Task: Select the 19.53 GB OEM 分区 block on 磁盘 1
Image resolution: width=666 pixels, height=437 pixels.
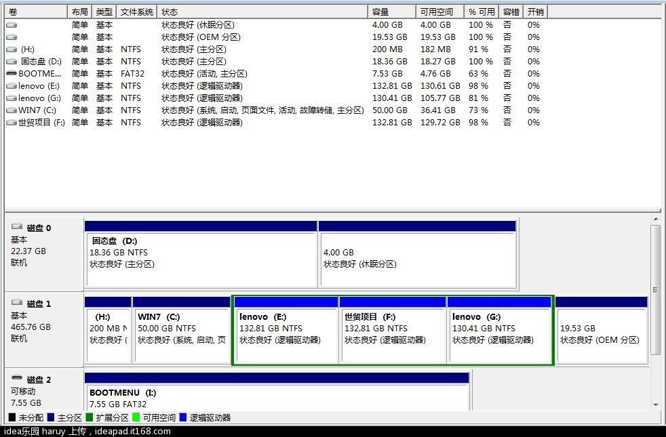Action: pyautogui.click(x=602, y=330)
